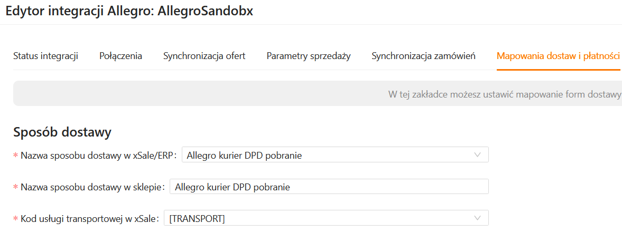Focus the store delivery method name field
The image size is (622, 242).
(329, 187)
